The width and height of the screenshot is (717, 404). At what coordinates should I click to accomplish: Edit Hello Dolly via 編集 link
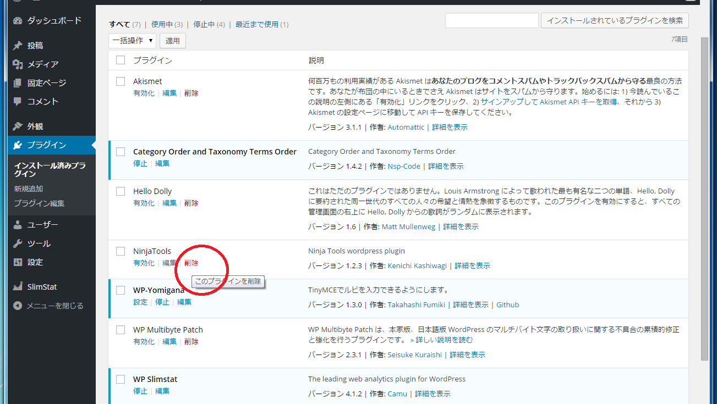pyautogui.click(x=169, y=203)
